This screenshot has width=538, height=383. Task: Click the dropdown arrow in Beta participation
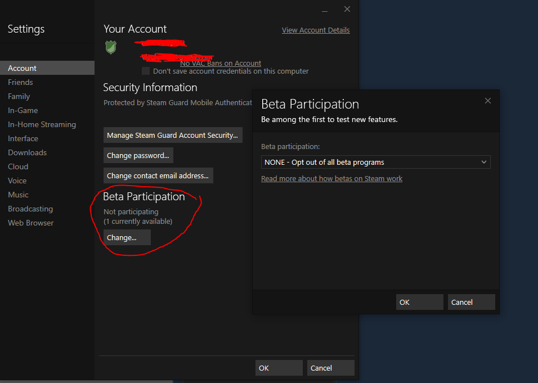pos(483,162)
